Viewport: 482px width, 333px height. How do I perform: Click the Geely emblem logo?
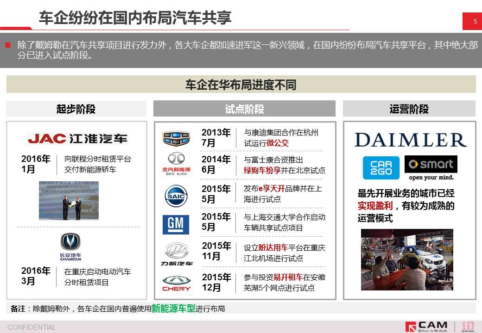point(176,138)
